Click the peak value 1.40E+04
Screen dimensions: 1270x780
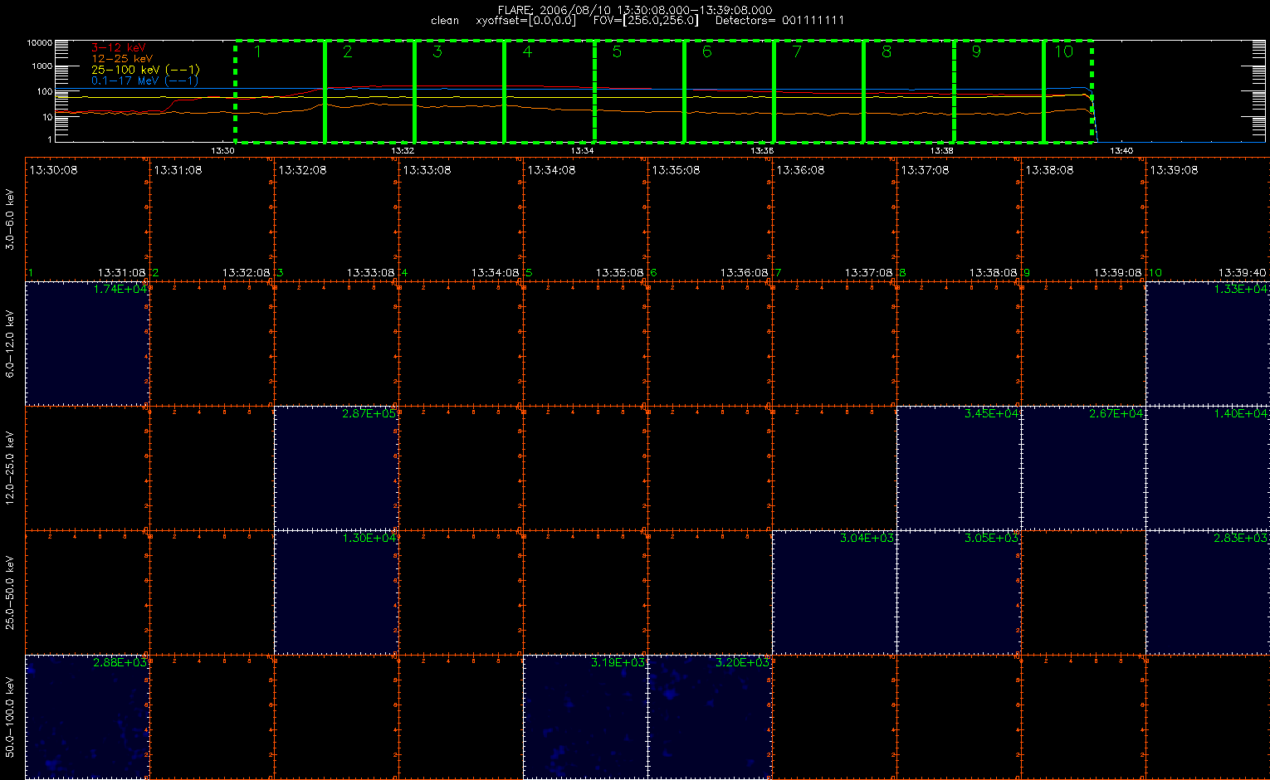point(1241,413)
